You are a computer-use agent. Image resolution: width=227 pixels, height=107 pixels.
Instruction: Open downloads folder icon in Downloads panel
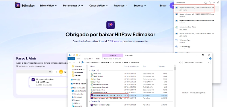point(205,3)
